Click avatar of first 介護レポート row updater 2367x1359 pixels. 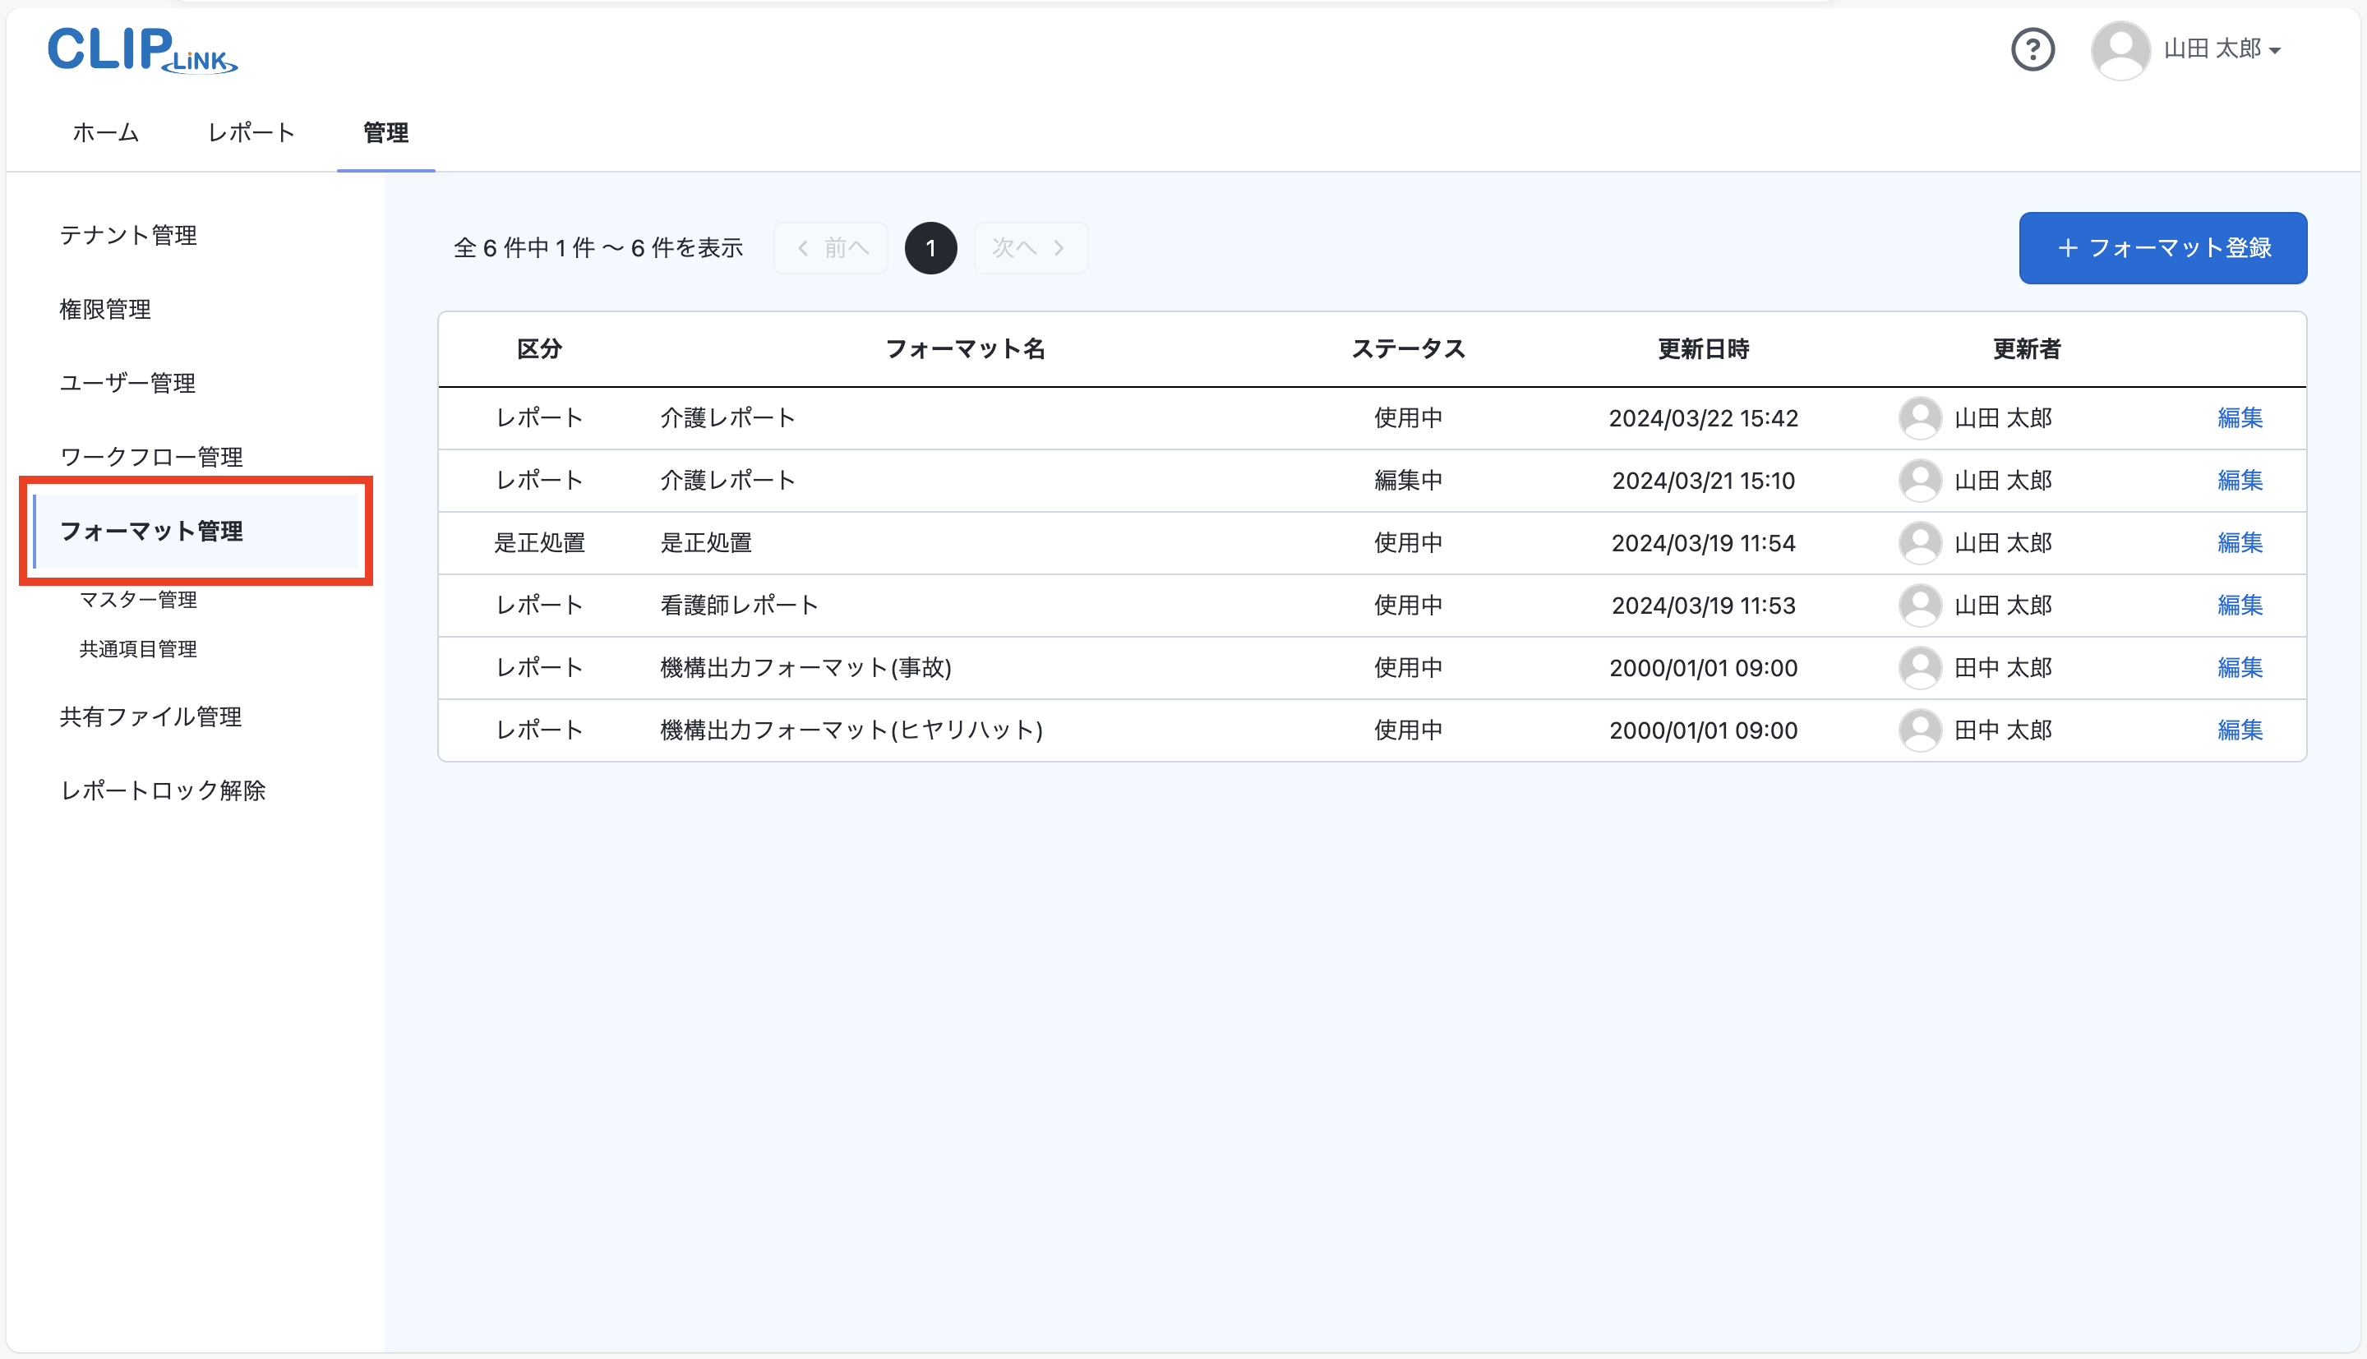1920,418
